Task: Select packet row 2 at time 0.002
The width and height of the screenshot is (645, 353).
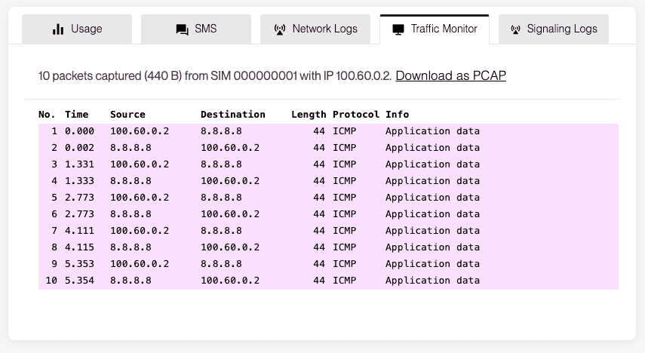Action: coord(328,148)
